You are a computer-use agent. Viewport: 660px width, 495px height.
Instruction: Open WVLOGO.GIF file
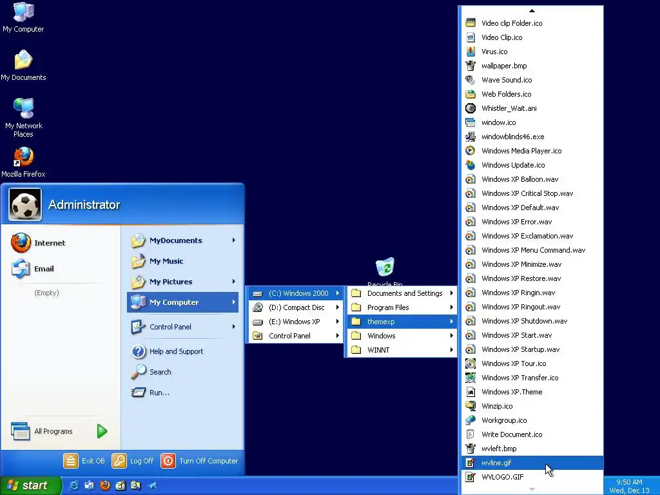(532, 477)
